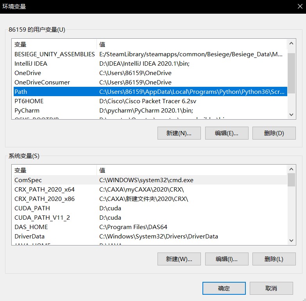Viewport: 306px width, 301px height.
Task: Click 删除(L) button for system variables
Action: (274, 259)
